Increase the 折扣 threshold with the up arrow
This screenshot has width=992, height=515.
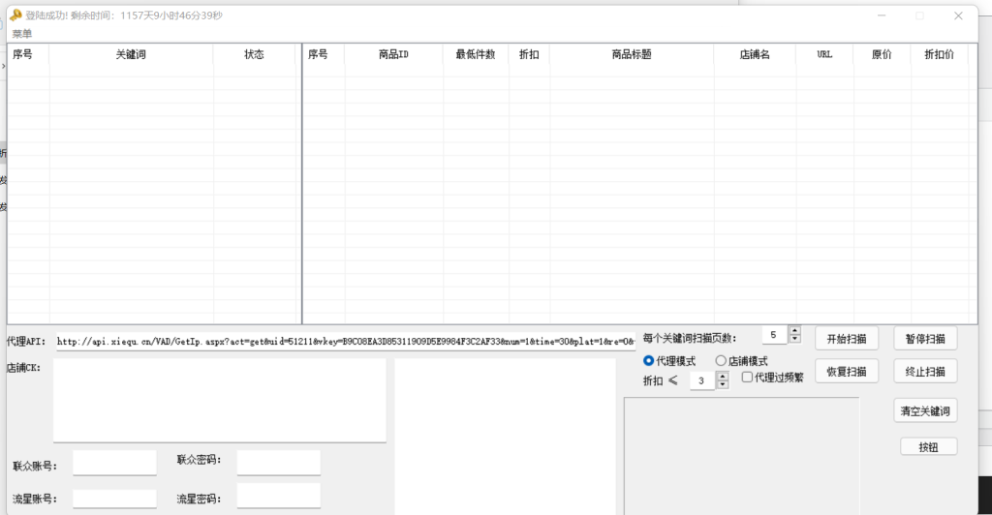(723, 376)
